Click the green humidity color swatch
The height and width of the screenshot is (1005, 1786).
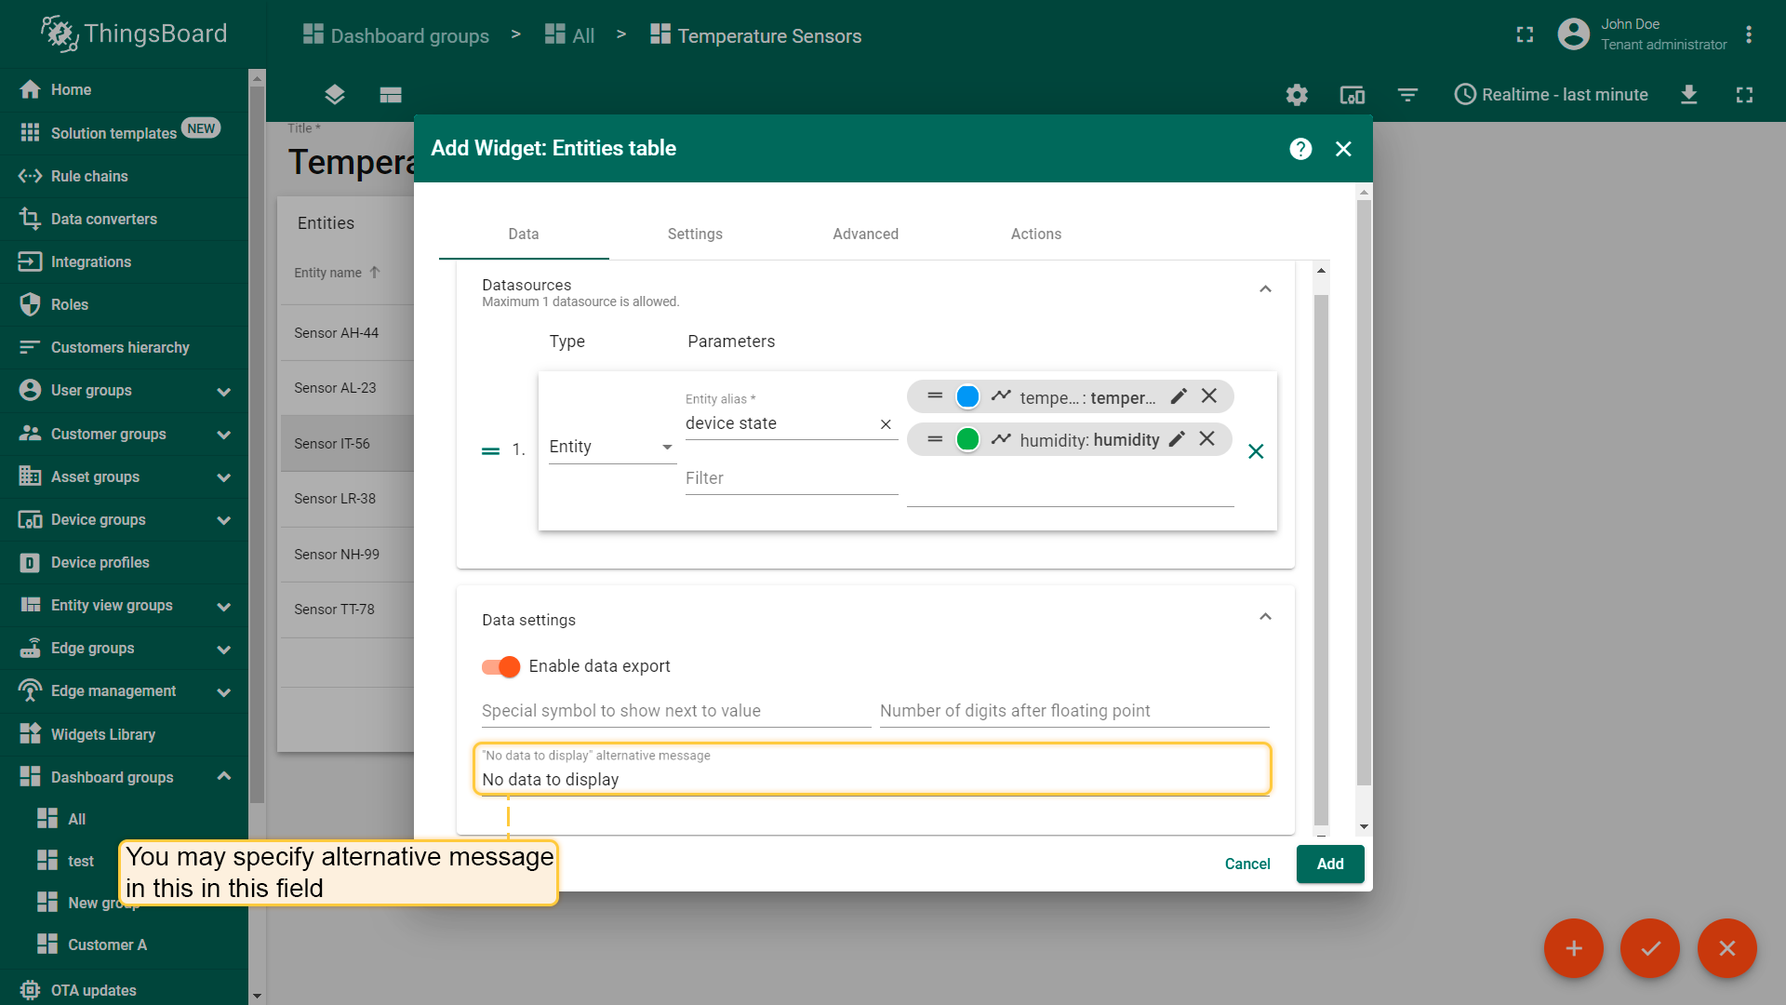[967, 439]
